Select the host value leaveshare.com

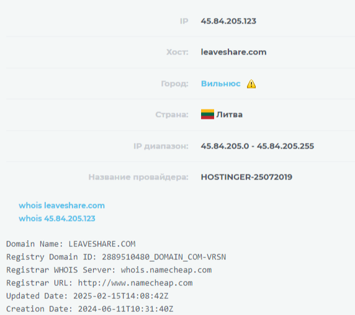tap(233, 52)
